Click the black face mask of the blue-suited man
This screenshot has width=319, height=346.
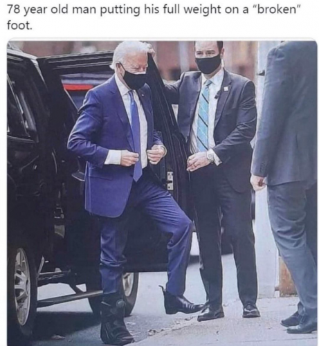point(134,78)
